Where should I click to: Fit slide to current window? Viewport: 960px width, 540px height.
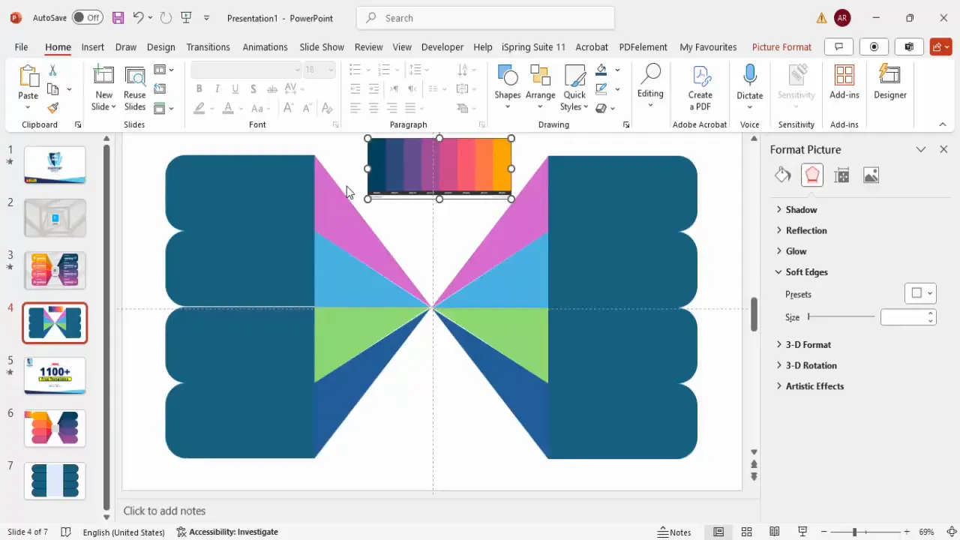tap(952, 532)
